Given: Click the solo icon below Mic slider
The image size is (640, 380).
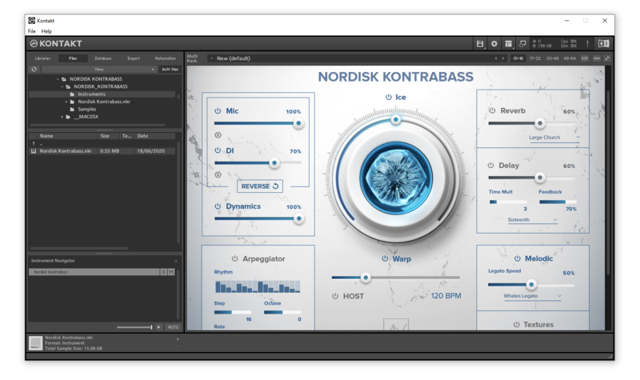Looking at the screenshot, I should pos(218,135).
